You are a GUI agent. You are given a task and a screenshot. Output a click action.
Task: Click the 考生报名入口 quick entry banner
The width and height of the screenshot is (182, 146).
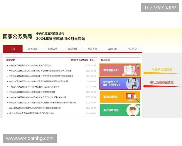pyautogui.click(x=120, y=70)
